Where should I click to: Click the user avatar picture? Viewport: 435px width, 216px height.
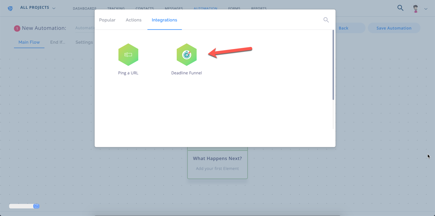(x=416, y=8)
